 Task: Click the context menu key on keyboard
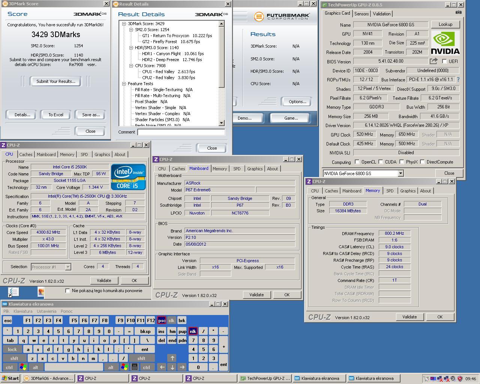click(x=135, y=367)
